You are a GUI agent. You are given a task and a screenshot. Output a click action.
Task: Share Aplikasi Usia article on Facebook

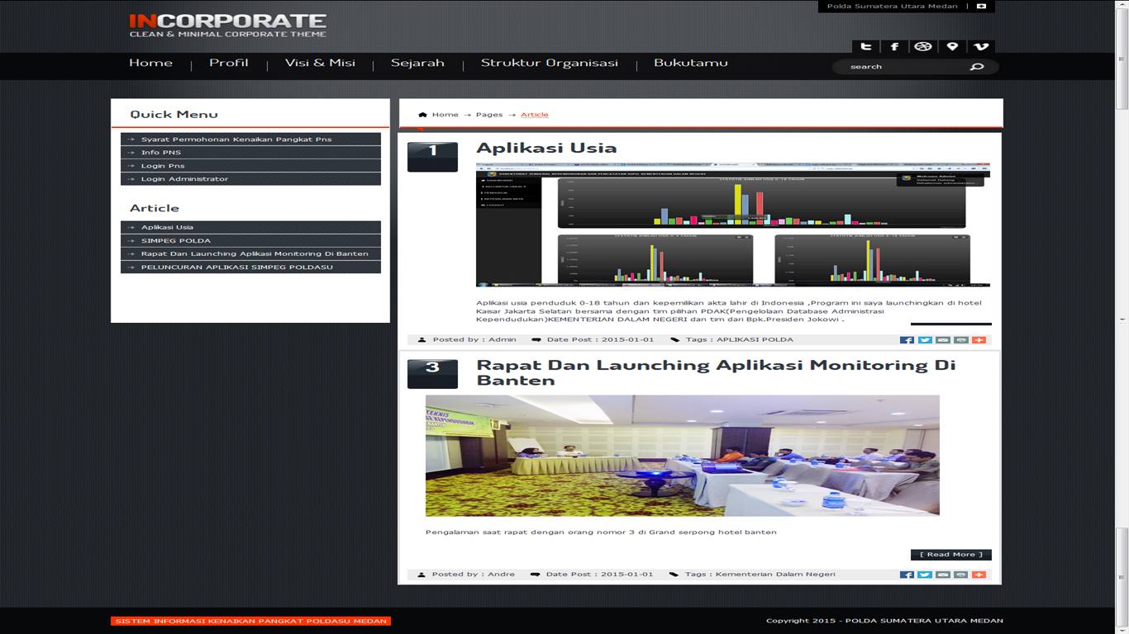[x=907, y=340]
